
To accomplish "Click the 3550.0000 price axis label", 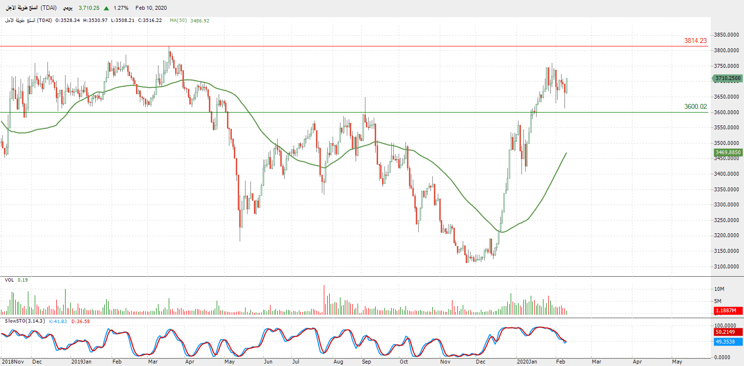I will pos(726,127).
